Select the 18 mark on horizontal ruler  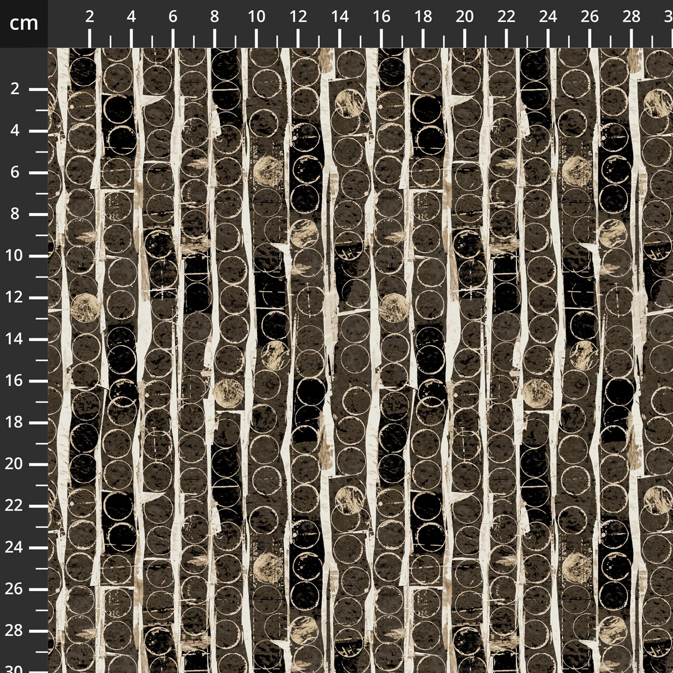423,17
